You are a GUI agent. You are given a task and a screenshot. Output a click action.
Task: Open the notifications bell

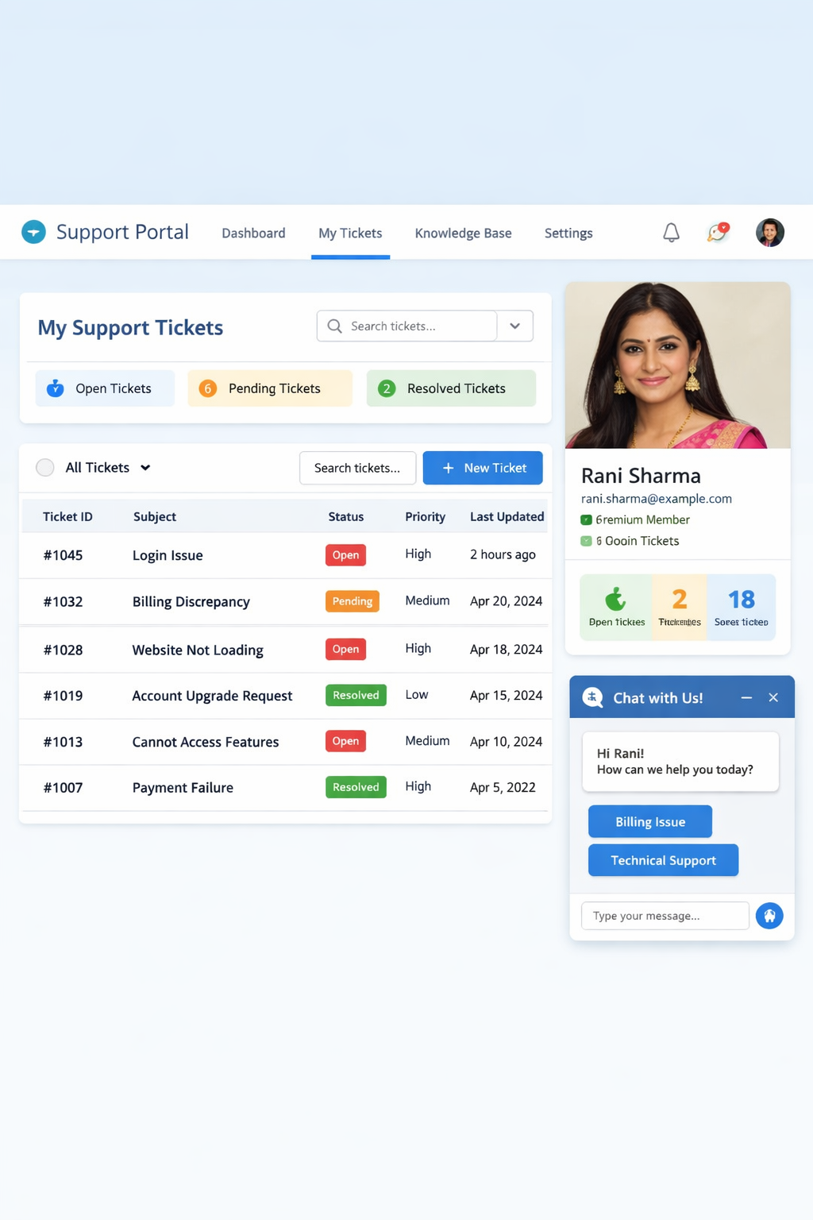point(671,233)
